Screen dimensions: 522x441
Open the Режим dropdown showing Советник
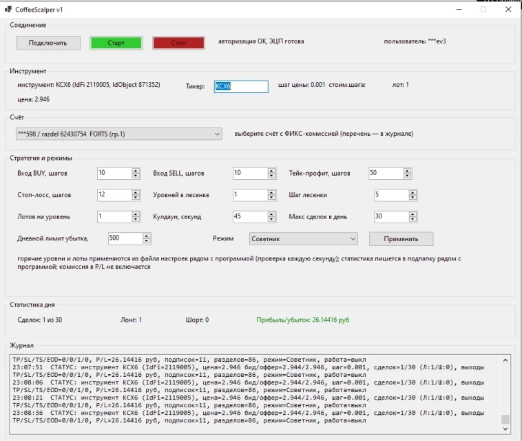(x=303, y=239)
